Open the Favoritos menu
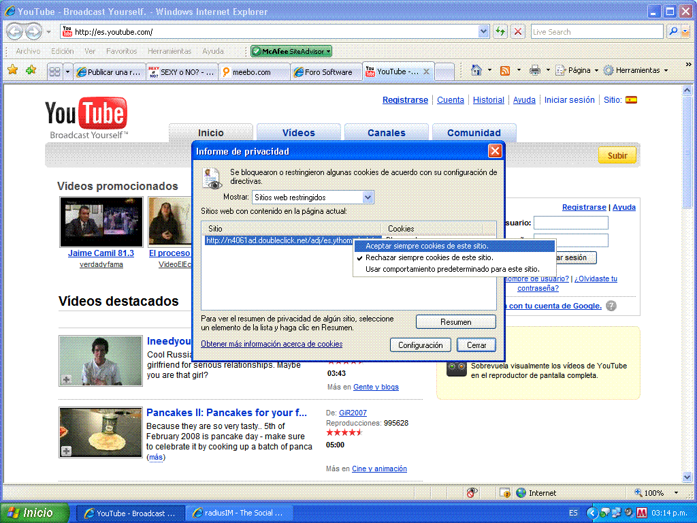The image size is (697, 523). click(121, 51)
